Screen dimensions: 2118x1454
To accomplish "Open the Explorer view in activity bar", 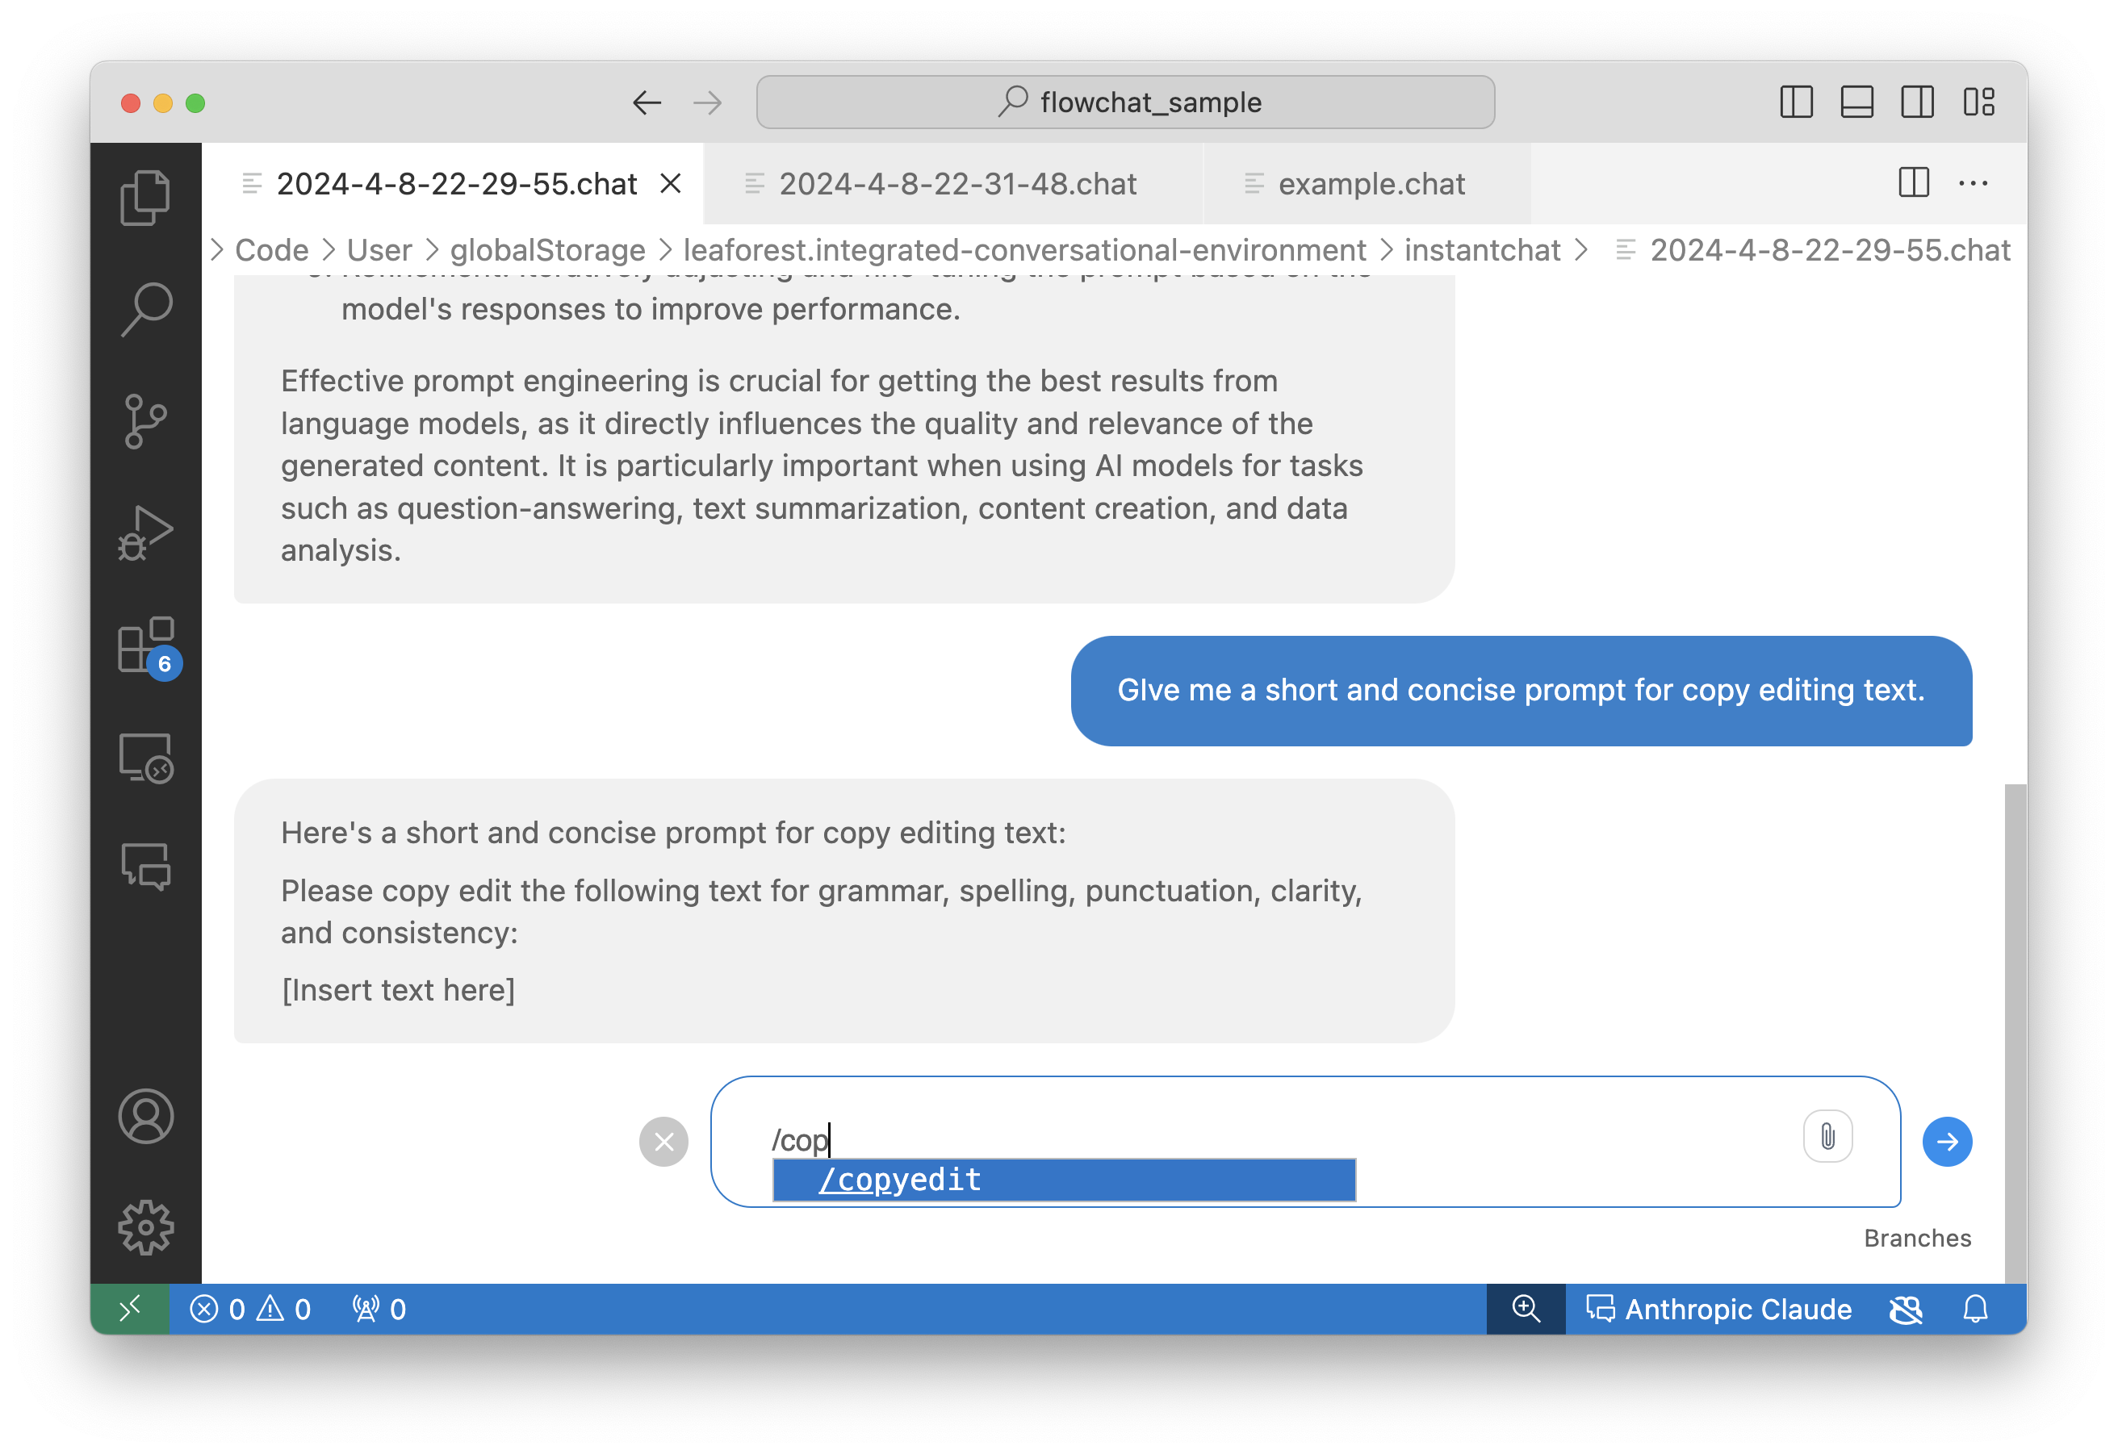I will pyautogui.click(x=145, y=197).
